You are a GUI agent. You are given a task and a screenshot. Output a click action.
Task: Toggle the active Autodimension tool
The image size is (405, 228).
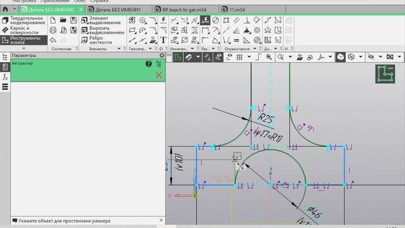pos(205,20)
